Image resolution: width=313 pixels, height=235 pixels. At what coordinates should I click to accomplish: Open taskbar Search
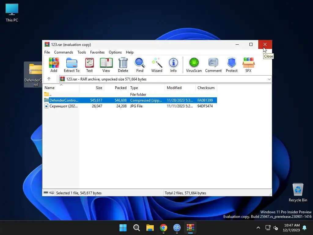pyautogui.click(x=137, y=228)
